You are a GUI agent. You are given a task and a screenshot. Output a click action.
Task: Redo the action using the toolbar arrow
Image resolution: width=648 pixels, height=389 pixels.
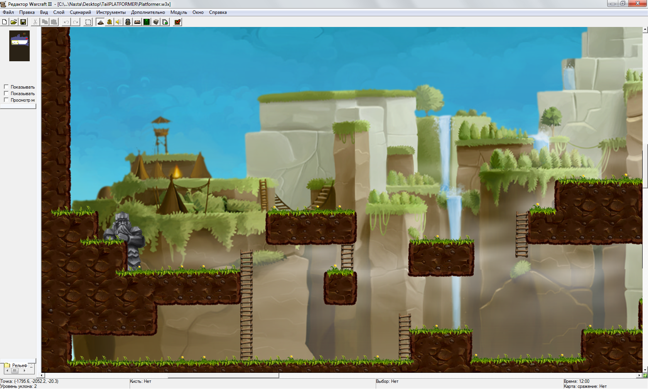click(x=76, y=22)
